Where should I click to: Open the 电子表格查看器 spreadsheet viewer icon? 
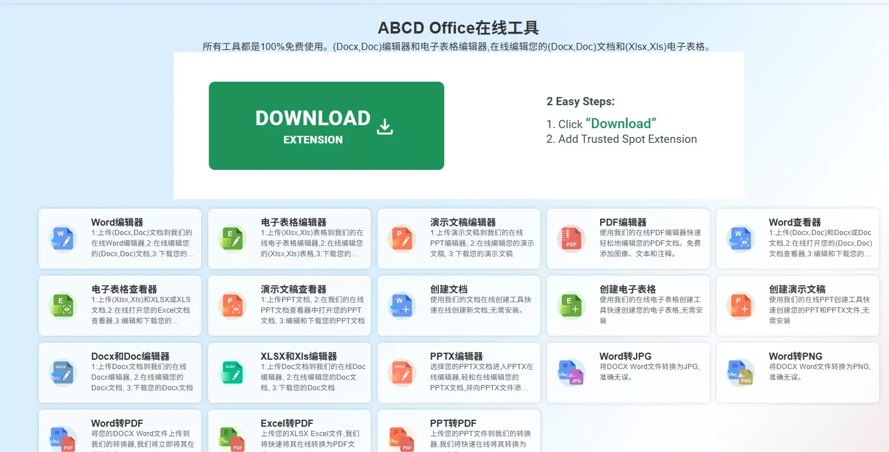pyautogui.click(x=63, y=305)
